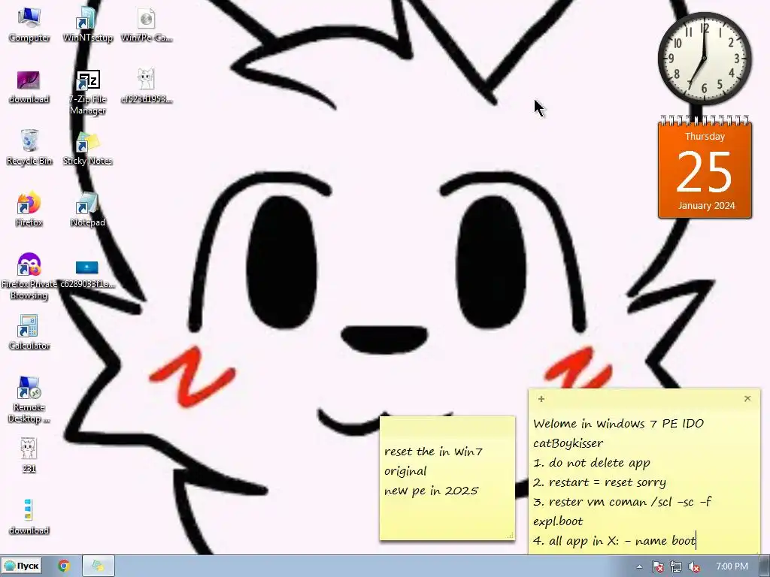Viewport: 770px width, 577px height.
Task: Launch Chrome from the taskbar
Action: coord(64,566)
